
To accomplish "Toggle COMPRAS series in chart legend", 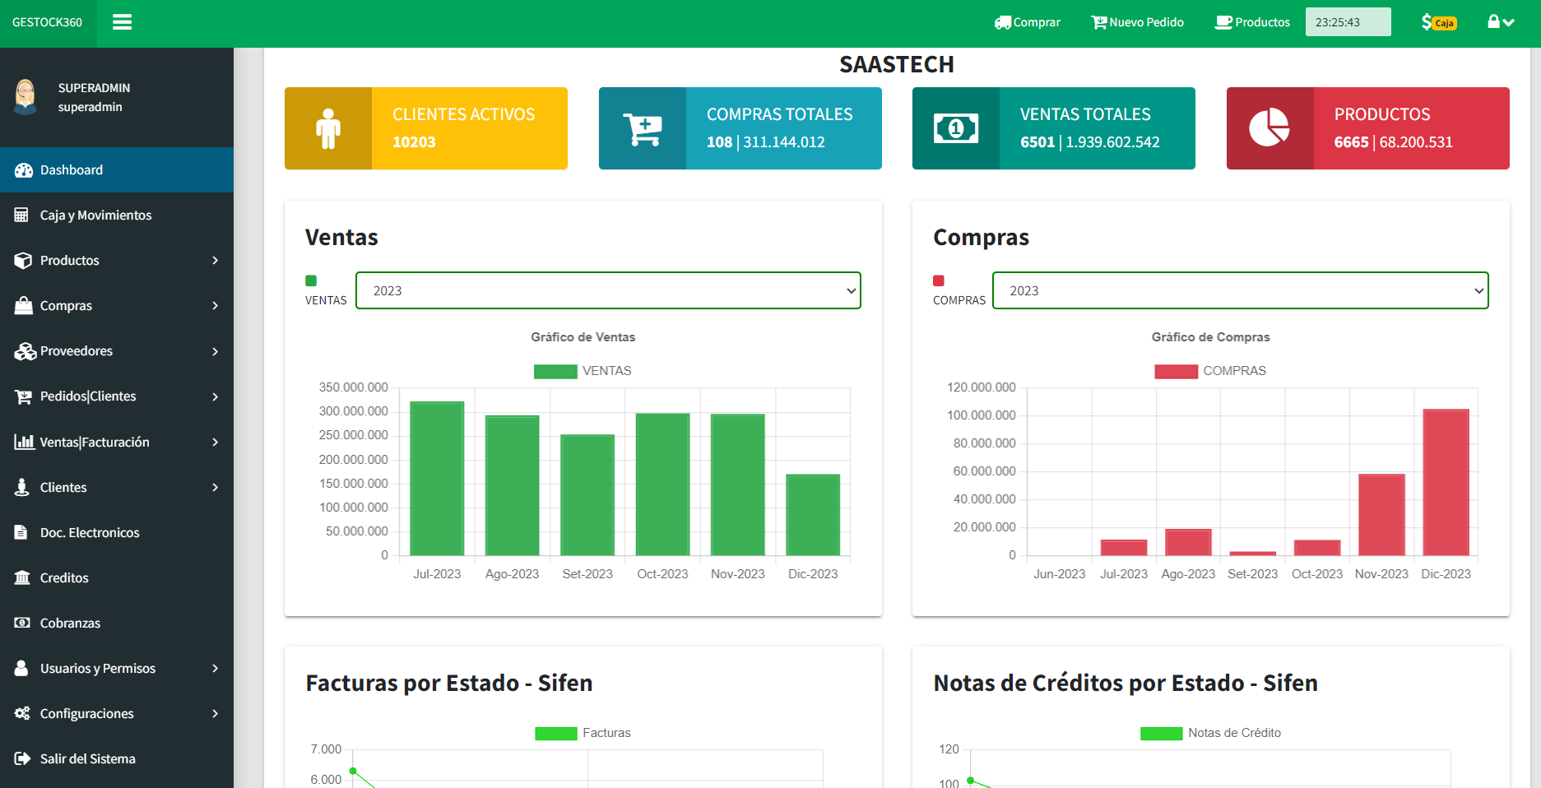I will click(1209, 371).
